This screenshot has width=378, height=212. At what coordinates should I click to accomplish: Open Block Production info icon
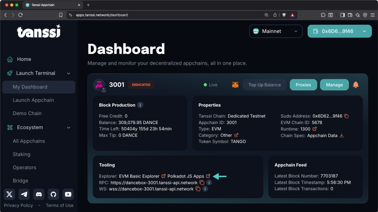pos(140,105)
